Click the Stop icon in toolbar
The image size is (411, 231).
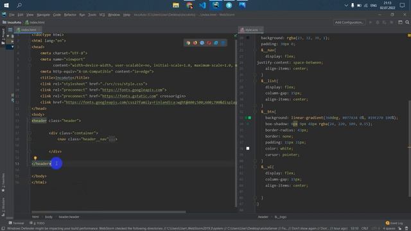pyautogui.click(x=391, y=22)
